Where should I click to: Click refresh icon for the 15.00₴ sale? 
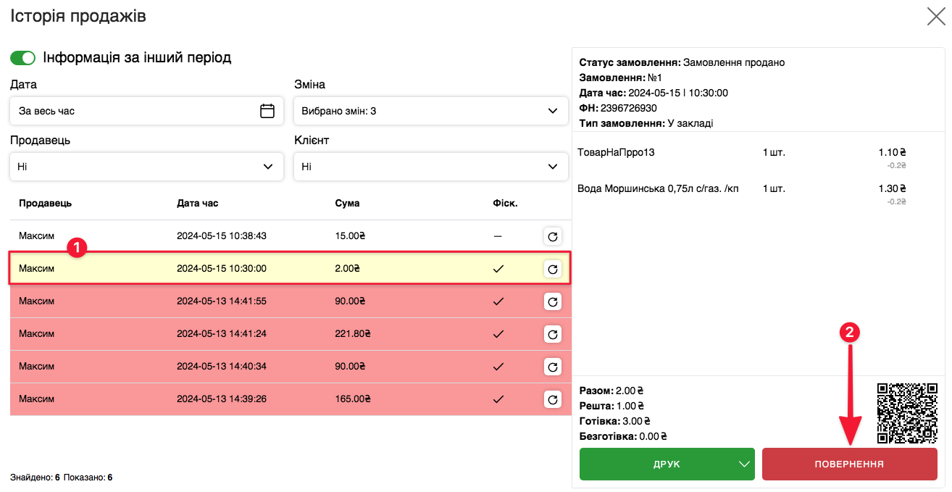pos(553,236)
